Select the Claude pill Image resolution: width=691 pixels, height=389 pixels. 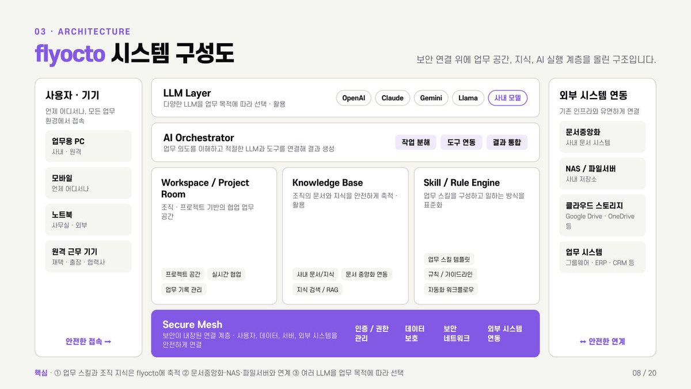(393, 98)
